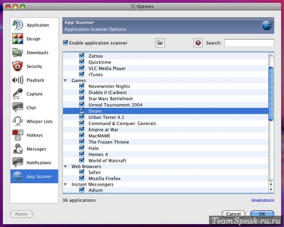
Task: Open the Capture microphone icon
Action: 18,93
